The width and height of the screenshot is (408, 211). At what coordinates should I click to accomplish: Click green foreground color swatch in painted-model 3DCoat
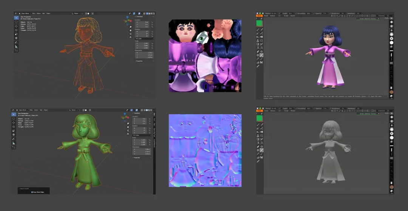pos(259,23)
